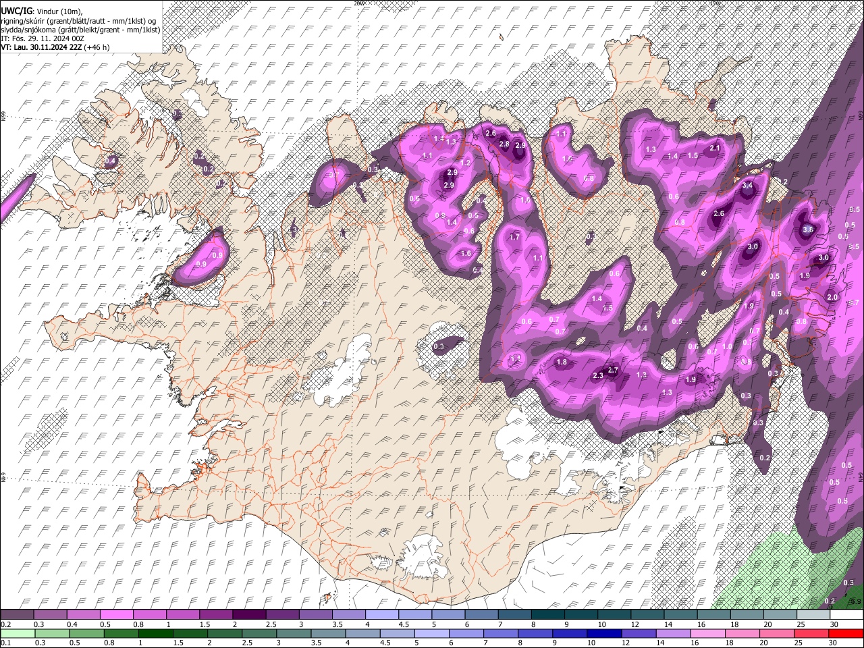Click the crimson 25 swatch in bottom legend row

[812, 633]
